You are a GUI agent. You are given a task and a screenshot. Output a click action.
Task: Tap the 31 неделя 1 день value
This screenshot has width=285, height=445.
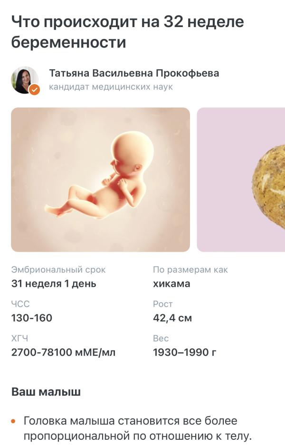click(x=54, y=284)
